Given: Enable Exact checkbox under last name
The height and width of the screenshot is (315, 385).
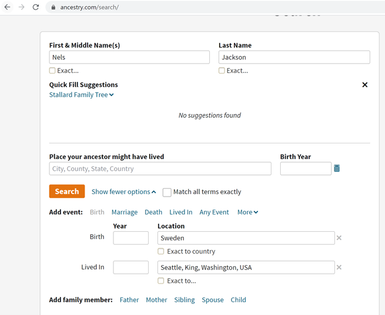Looking at the screenshot, I should [x=221, y=71].
